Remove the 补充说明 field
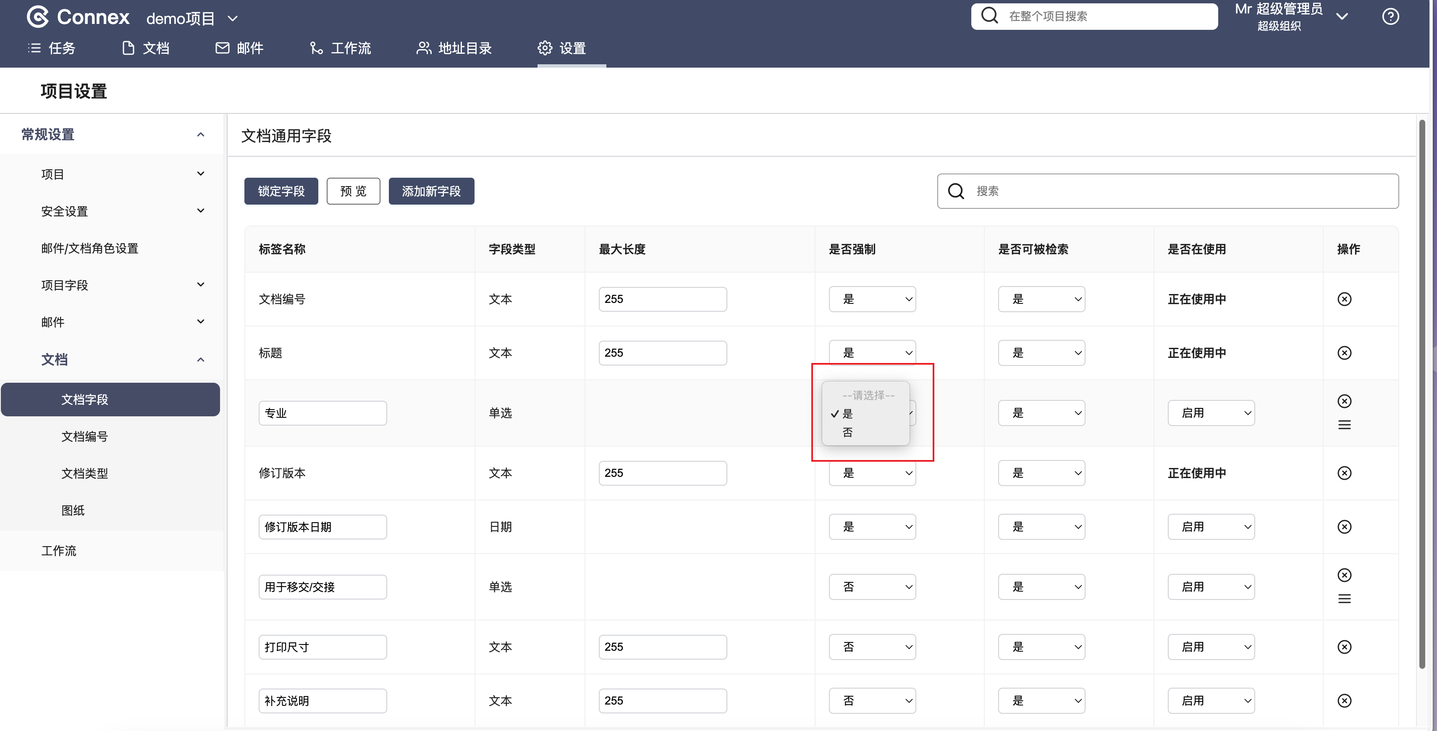Viewport: 1437px width, 731px height. (x=1344, y=701)
